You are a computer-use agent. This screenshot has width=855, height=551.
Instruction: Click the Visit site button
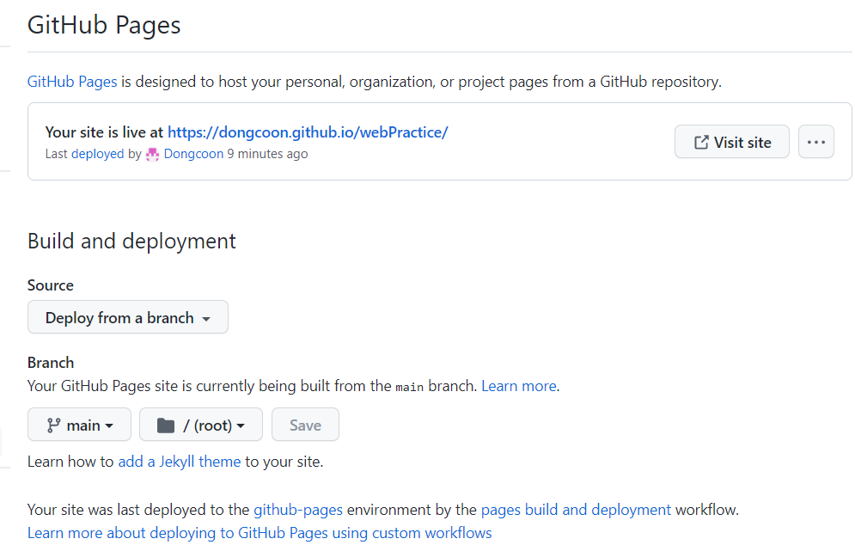pos(732,142)
